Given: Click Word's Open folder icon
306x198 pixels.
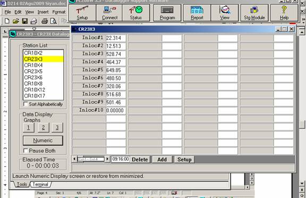Looking at the screenshot, I should tap(16, 21).
